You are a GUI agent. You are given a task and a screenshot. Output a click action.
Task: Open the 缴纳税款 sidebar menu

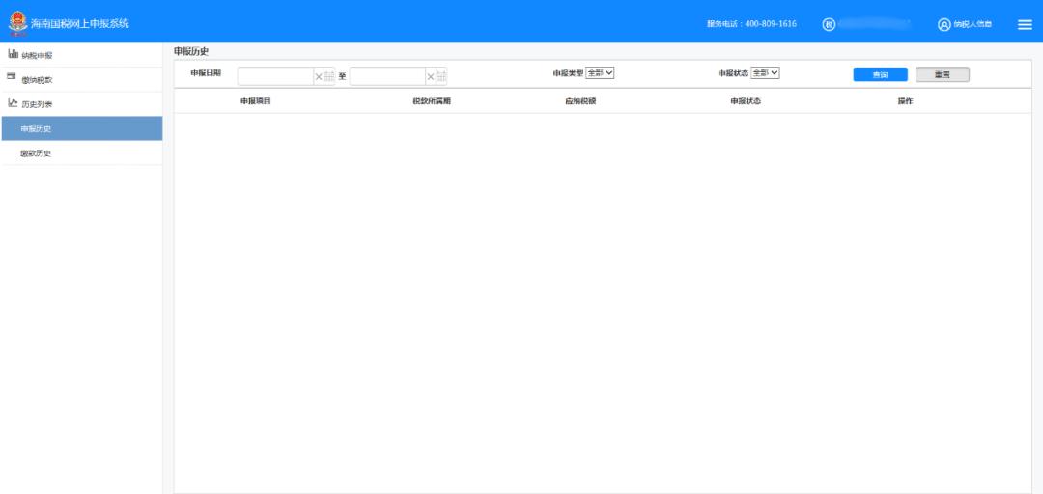point(82,80)
